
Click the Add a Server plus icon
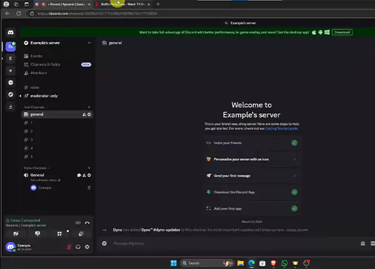11,83
